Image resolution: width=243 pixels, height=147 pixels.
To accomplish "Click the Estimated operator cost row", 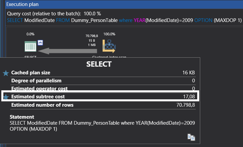I will 100,89.
